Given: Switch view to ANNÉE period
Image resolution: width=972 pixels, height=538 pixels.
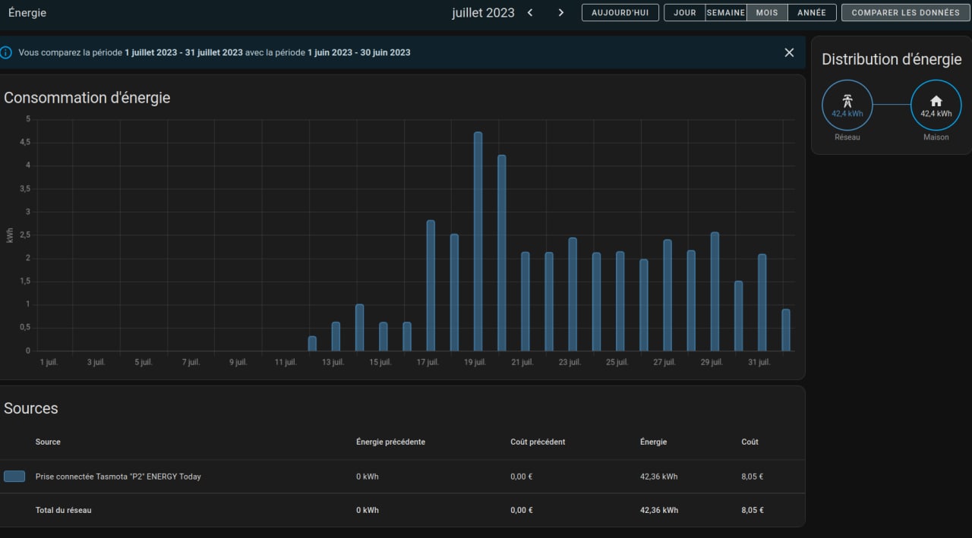Looking at the screenshot, I should [x=811, y=13].
